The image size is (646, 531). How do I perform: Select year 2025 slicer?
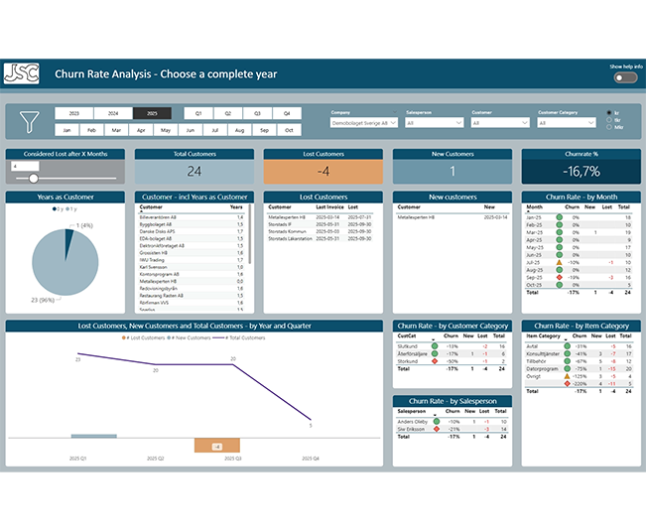coord(152,113)
